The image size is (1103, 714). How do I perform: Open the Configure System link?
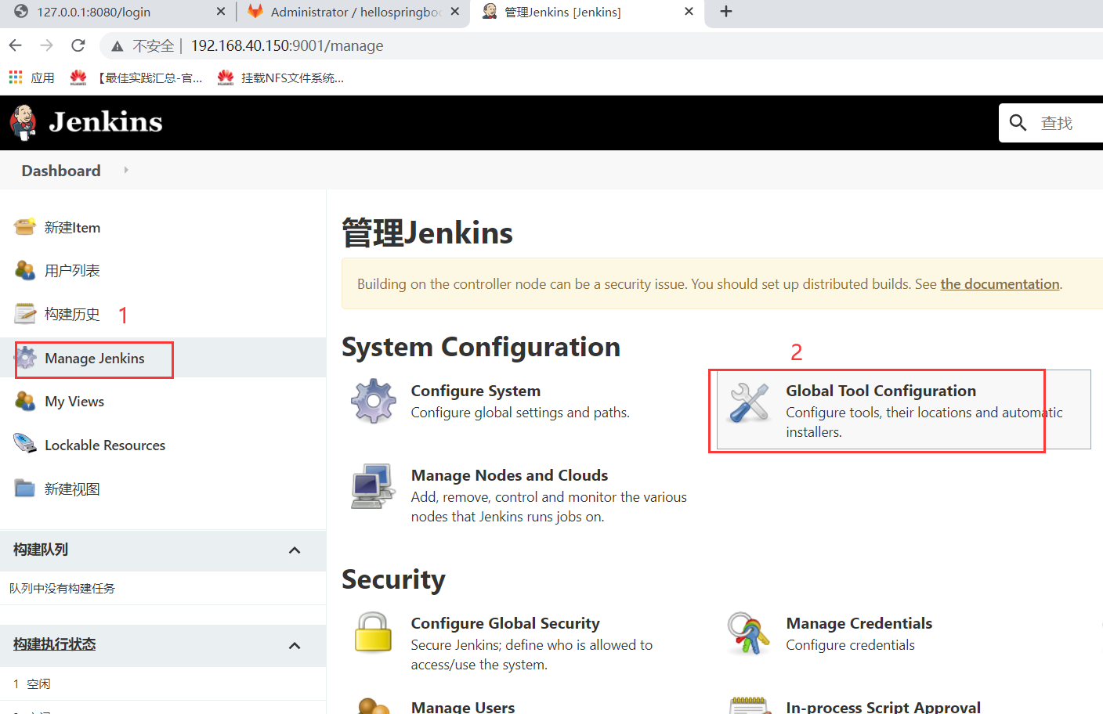(476, 390)
